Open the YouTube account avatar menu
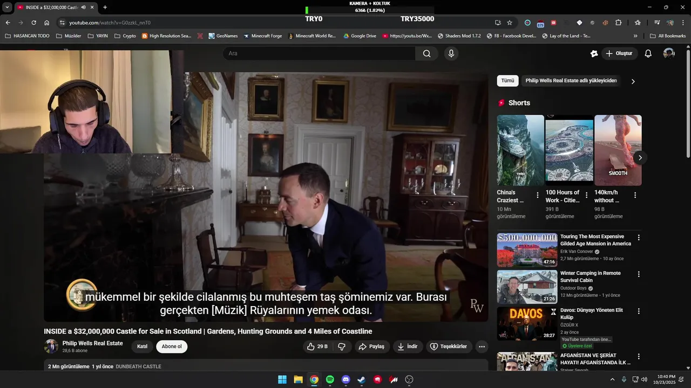The width and height of the screenshot is (691, 388). (x=669, y=53)
